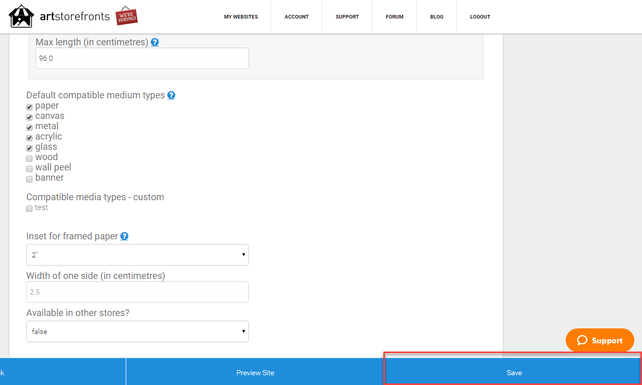
Task: Click the Save button
Action: click(514, 372)
